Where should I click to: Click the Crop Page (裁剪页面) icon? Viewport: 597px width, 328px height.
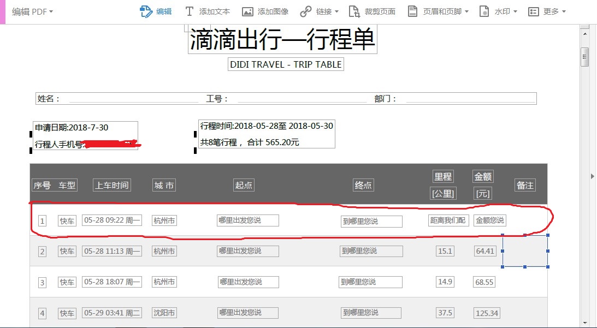(354, 12)
